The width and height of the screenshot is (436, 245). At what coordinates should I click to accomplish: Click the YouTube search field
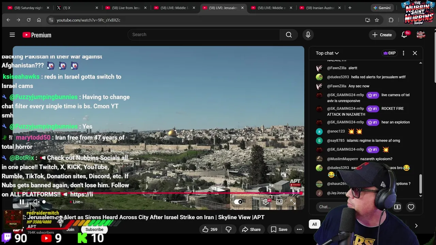204,35
